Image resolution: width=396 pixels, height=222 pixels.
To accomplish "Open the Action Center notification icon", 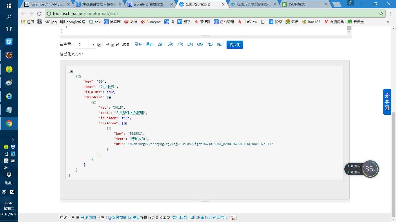I will (9, 175).
